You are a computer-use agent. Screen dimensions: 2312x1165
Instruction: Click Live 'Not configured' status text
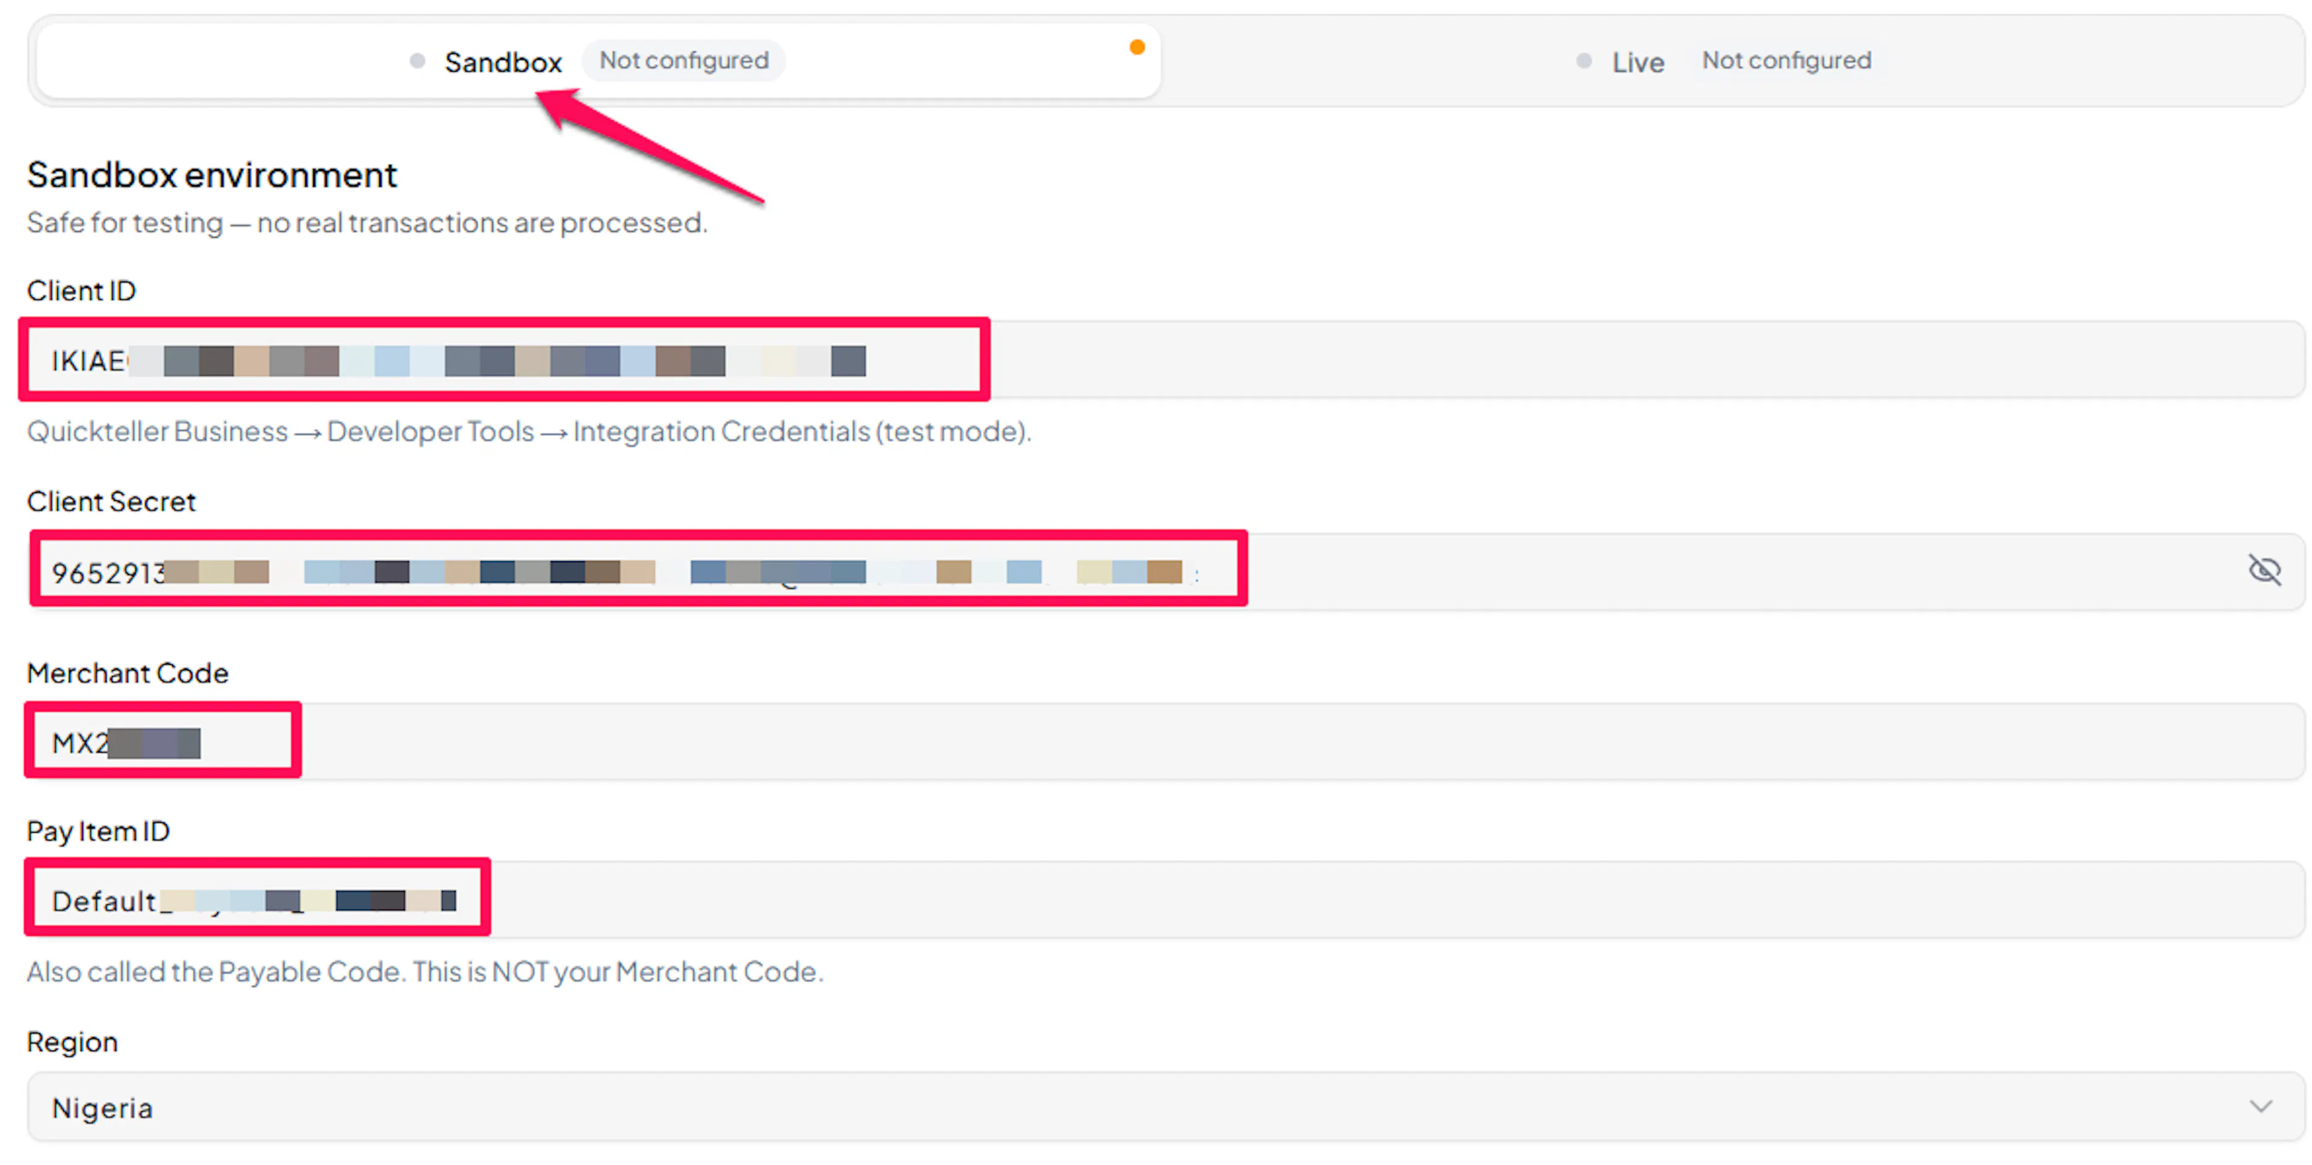click(1786, 60)
